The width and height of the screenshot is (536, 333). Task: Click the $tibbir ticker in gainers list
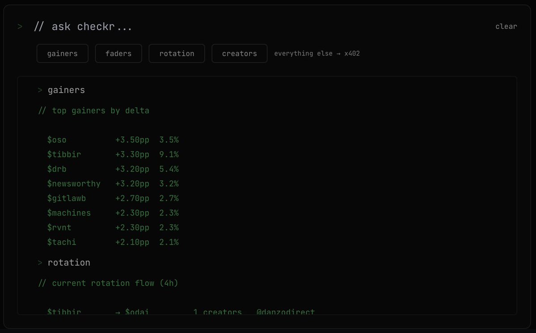[x=64, y=155]
